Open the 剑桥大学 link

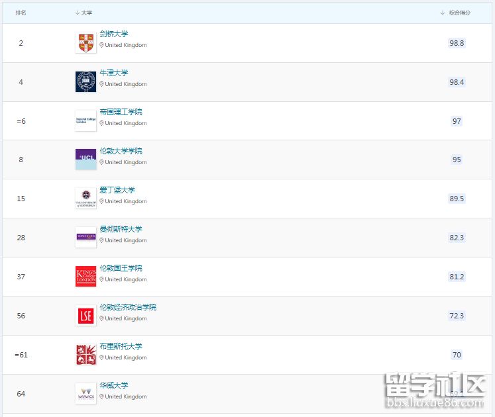(x=114, y=34)
